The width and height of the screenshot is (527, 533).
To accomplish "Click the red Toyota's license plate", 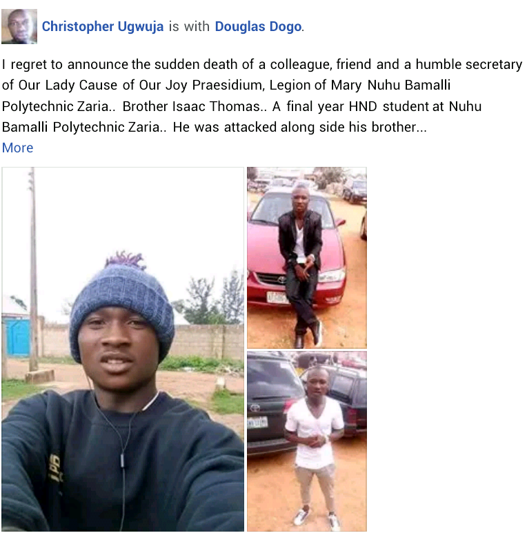I will tap(277, 298).
